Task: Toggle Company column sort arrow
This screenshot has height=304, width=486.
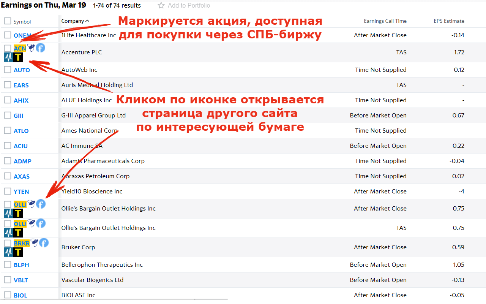Action: [x=87, y=21]
